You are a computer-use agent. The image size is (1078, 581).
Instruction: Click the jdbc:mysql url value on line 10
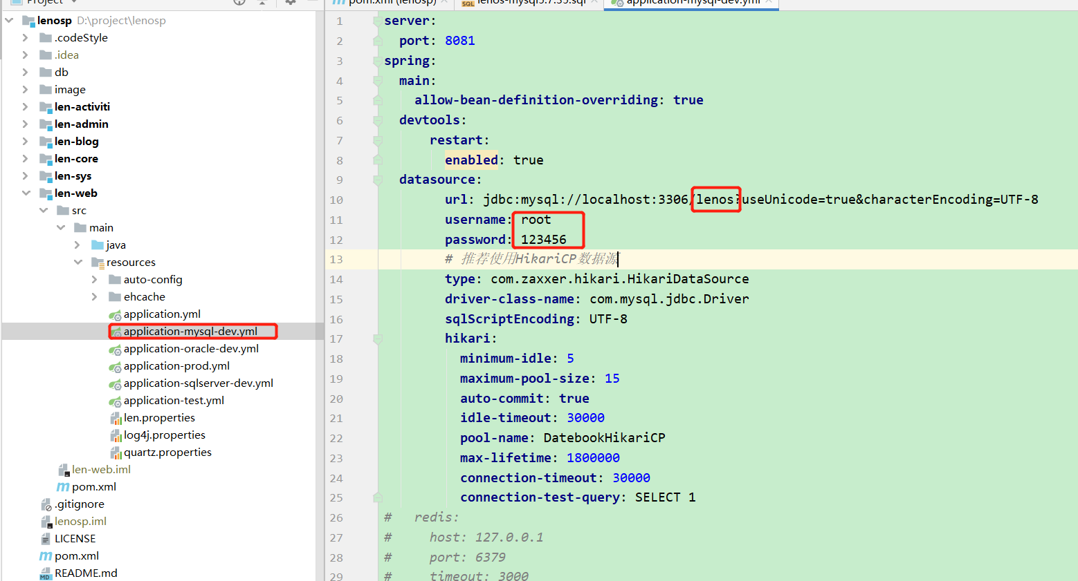pos(760,200)
